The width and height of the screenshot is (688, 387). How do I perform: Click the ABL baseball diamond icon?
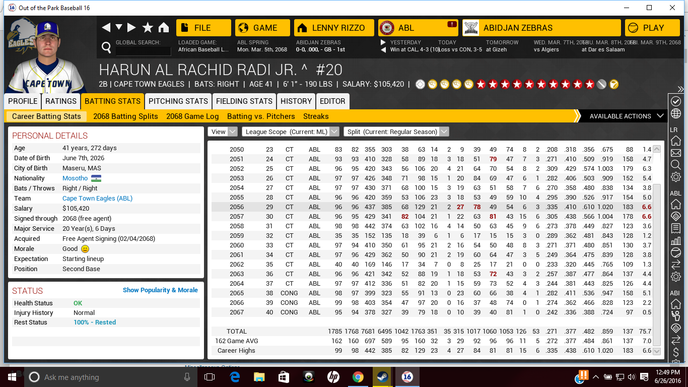[676, 216]
